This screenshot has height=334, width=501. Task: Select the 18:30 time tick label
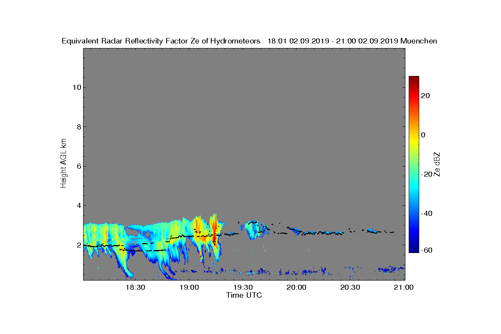[x=135, y=288]
